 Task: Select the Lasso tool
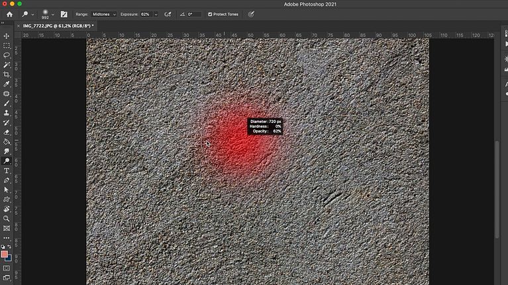7,55
